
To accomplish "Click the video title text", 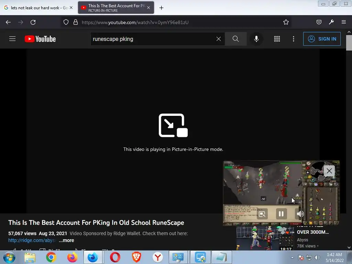I will tap(96, 222).
